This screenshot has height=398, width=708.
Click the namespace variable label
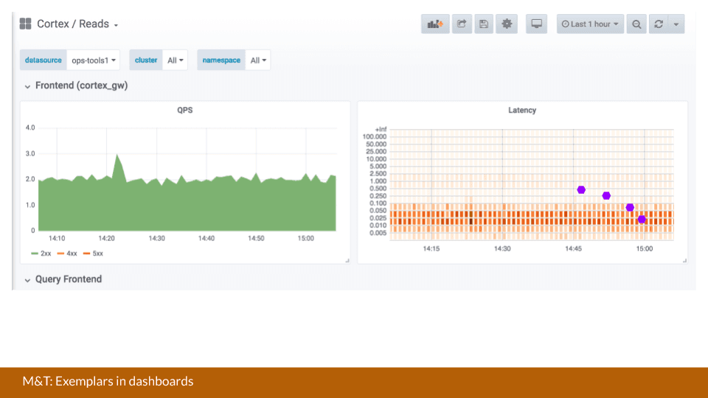[221, 60]
